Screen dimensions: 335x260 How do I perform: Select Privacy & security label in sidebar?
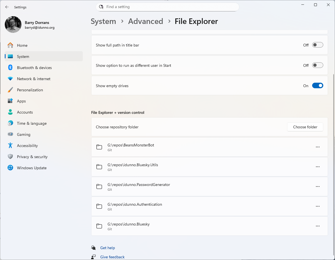32,157
